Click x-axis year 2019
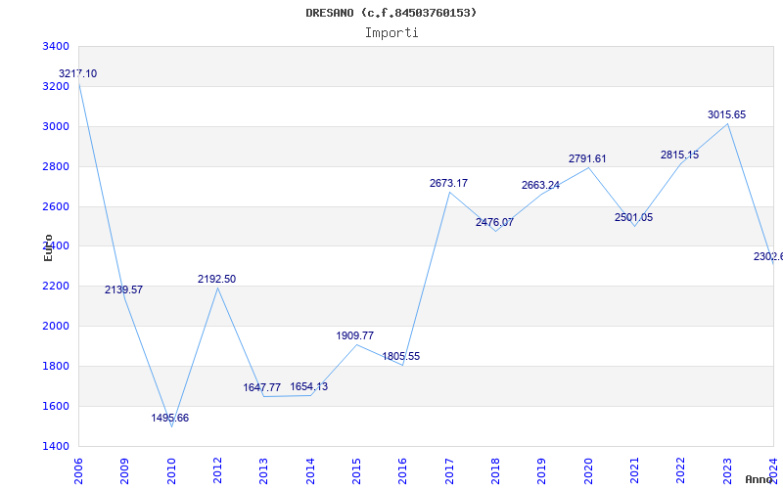The image size is (783, 489). click(542, 471)
